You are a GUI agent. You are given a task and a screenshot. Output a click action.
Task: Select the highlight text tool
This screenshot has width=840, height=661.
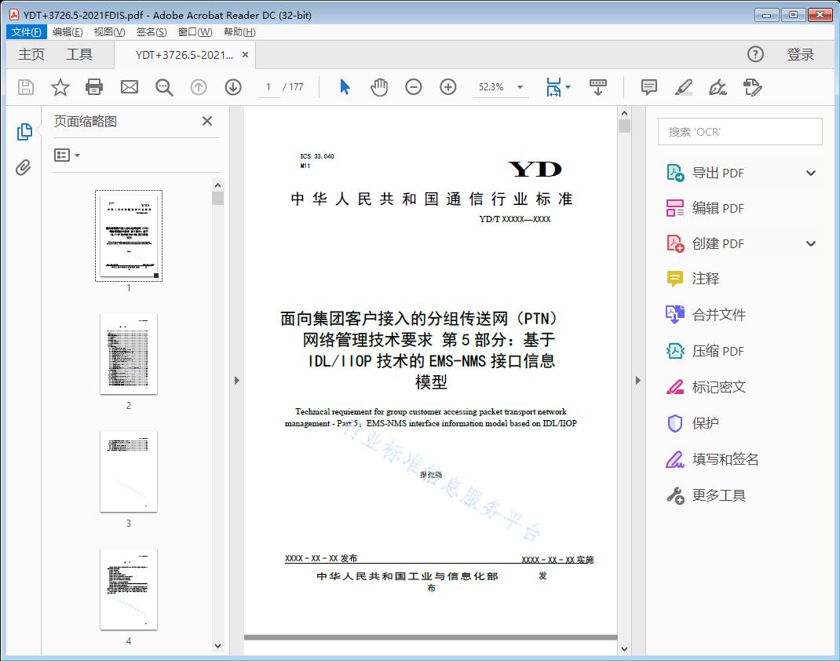[x=683, y=87]
